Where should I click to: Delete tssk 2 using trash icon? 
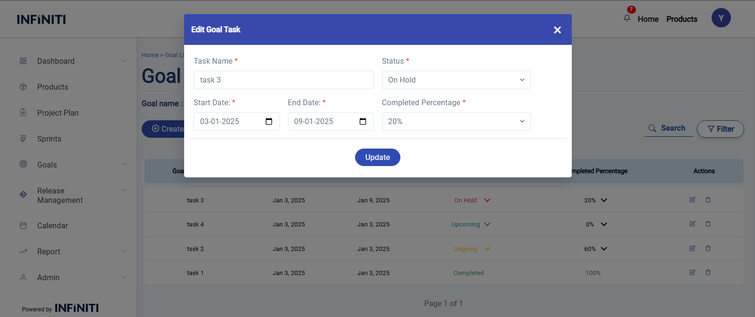[708, 249]
